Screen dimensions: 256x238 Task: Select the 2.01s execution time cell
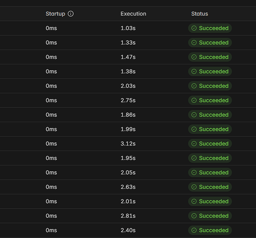(x=128, y=201)
